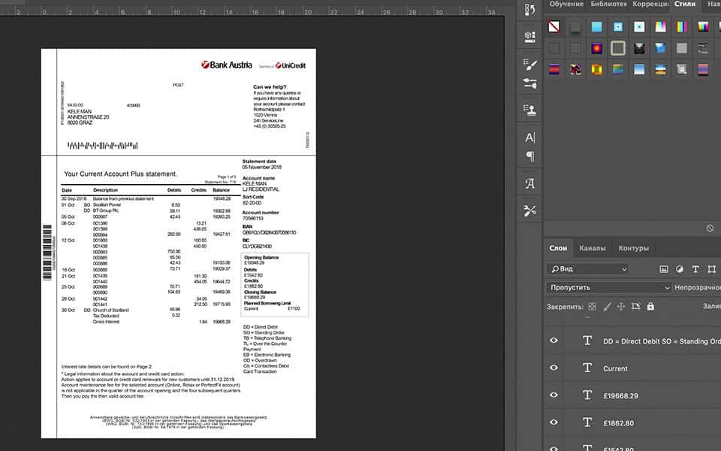
Task: Click the statement heading text on canvas
Action: tap(120, 174)
